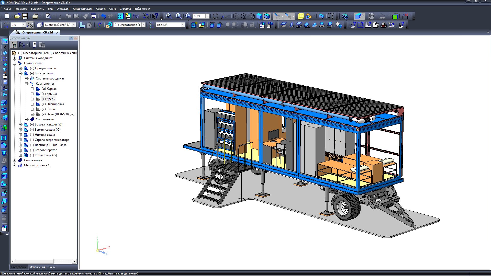Expand the Прицеп шасси tree node
491x276 pixels.
tap(20, 68)
